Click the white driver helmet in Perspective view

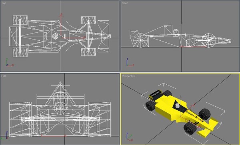177,105
